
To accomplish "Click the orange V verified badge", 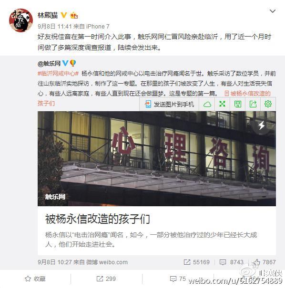I will coord(64,15).
